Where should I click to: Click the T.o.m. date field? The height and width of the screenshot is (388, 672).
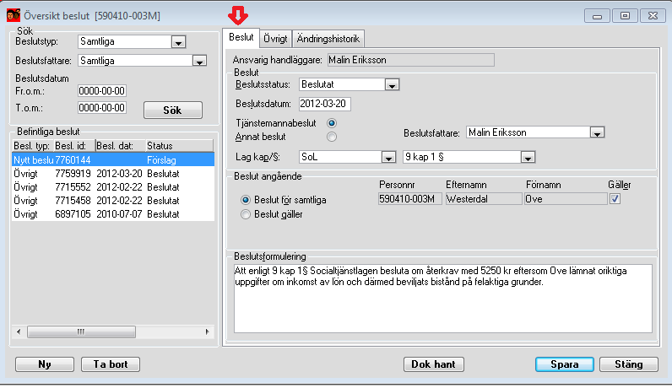coord(102,107)
